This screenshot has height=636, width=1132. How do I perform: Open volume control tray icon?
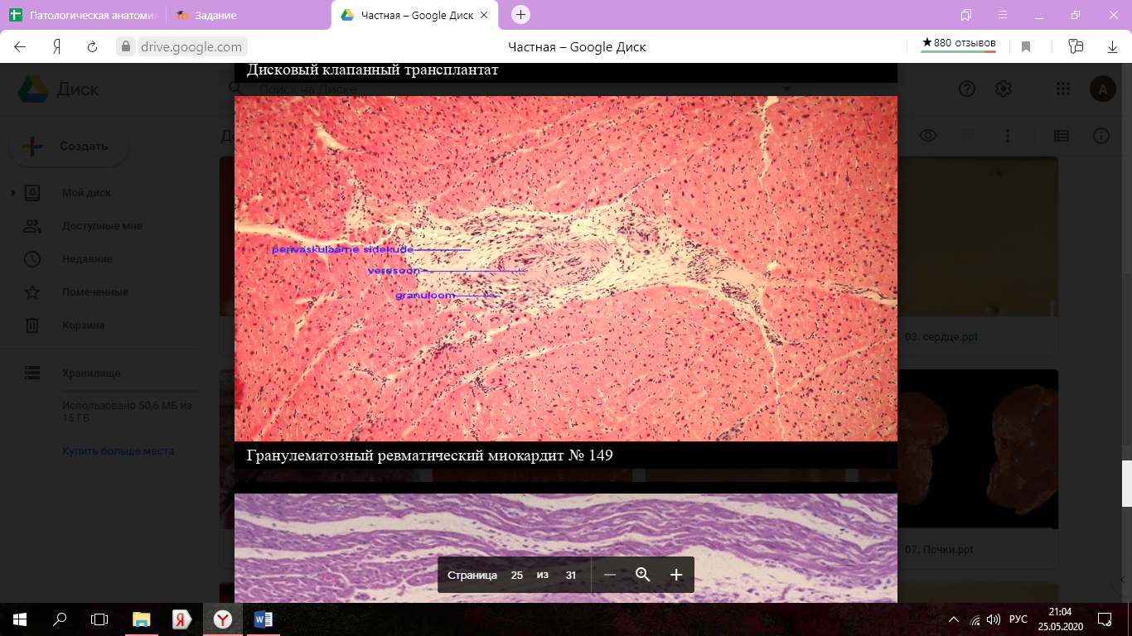click(994, 619)
